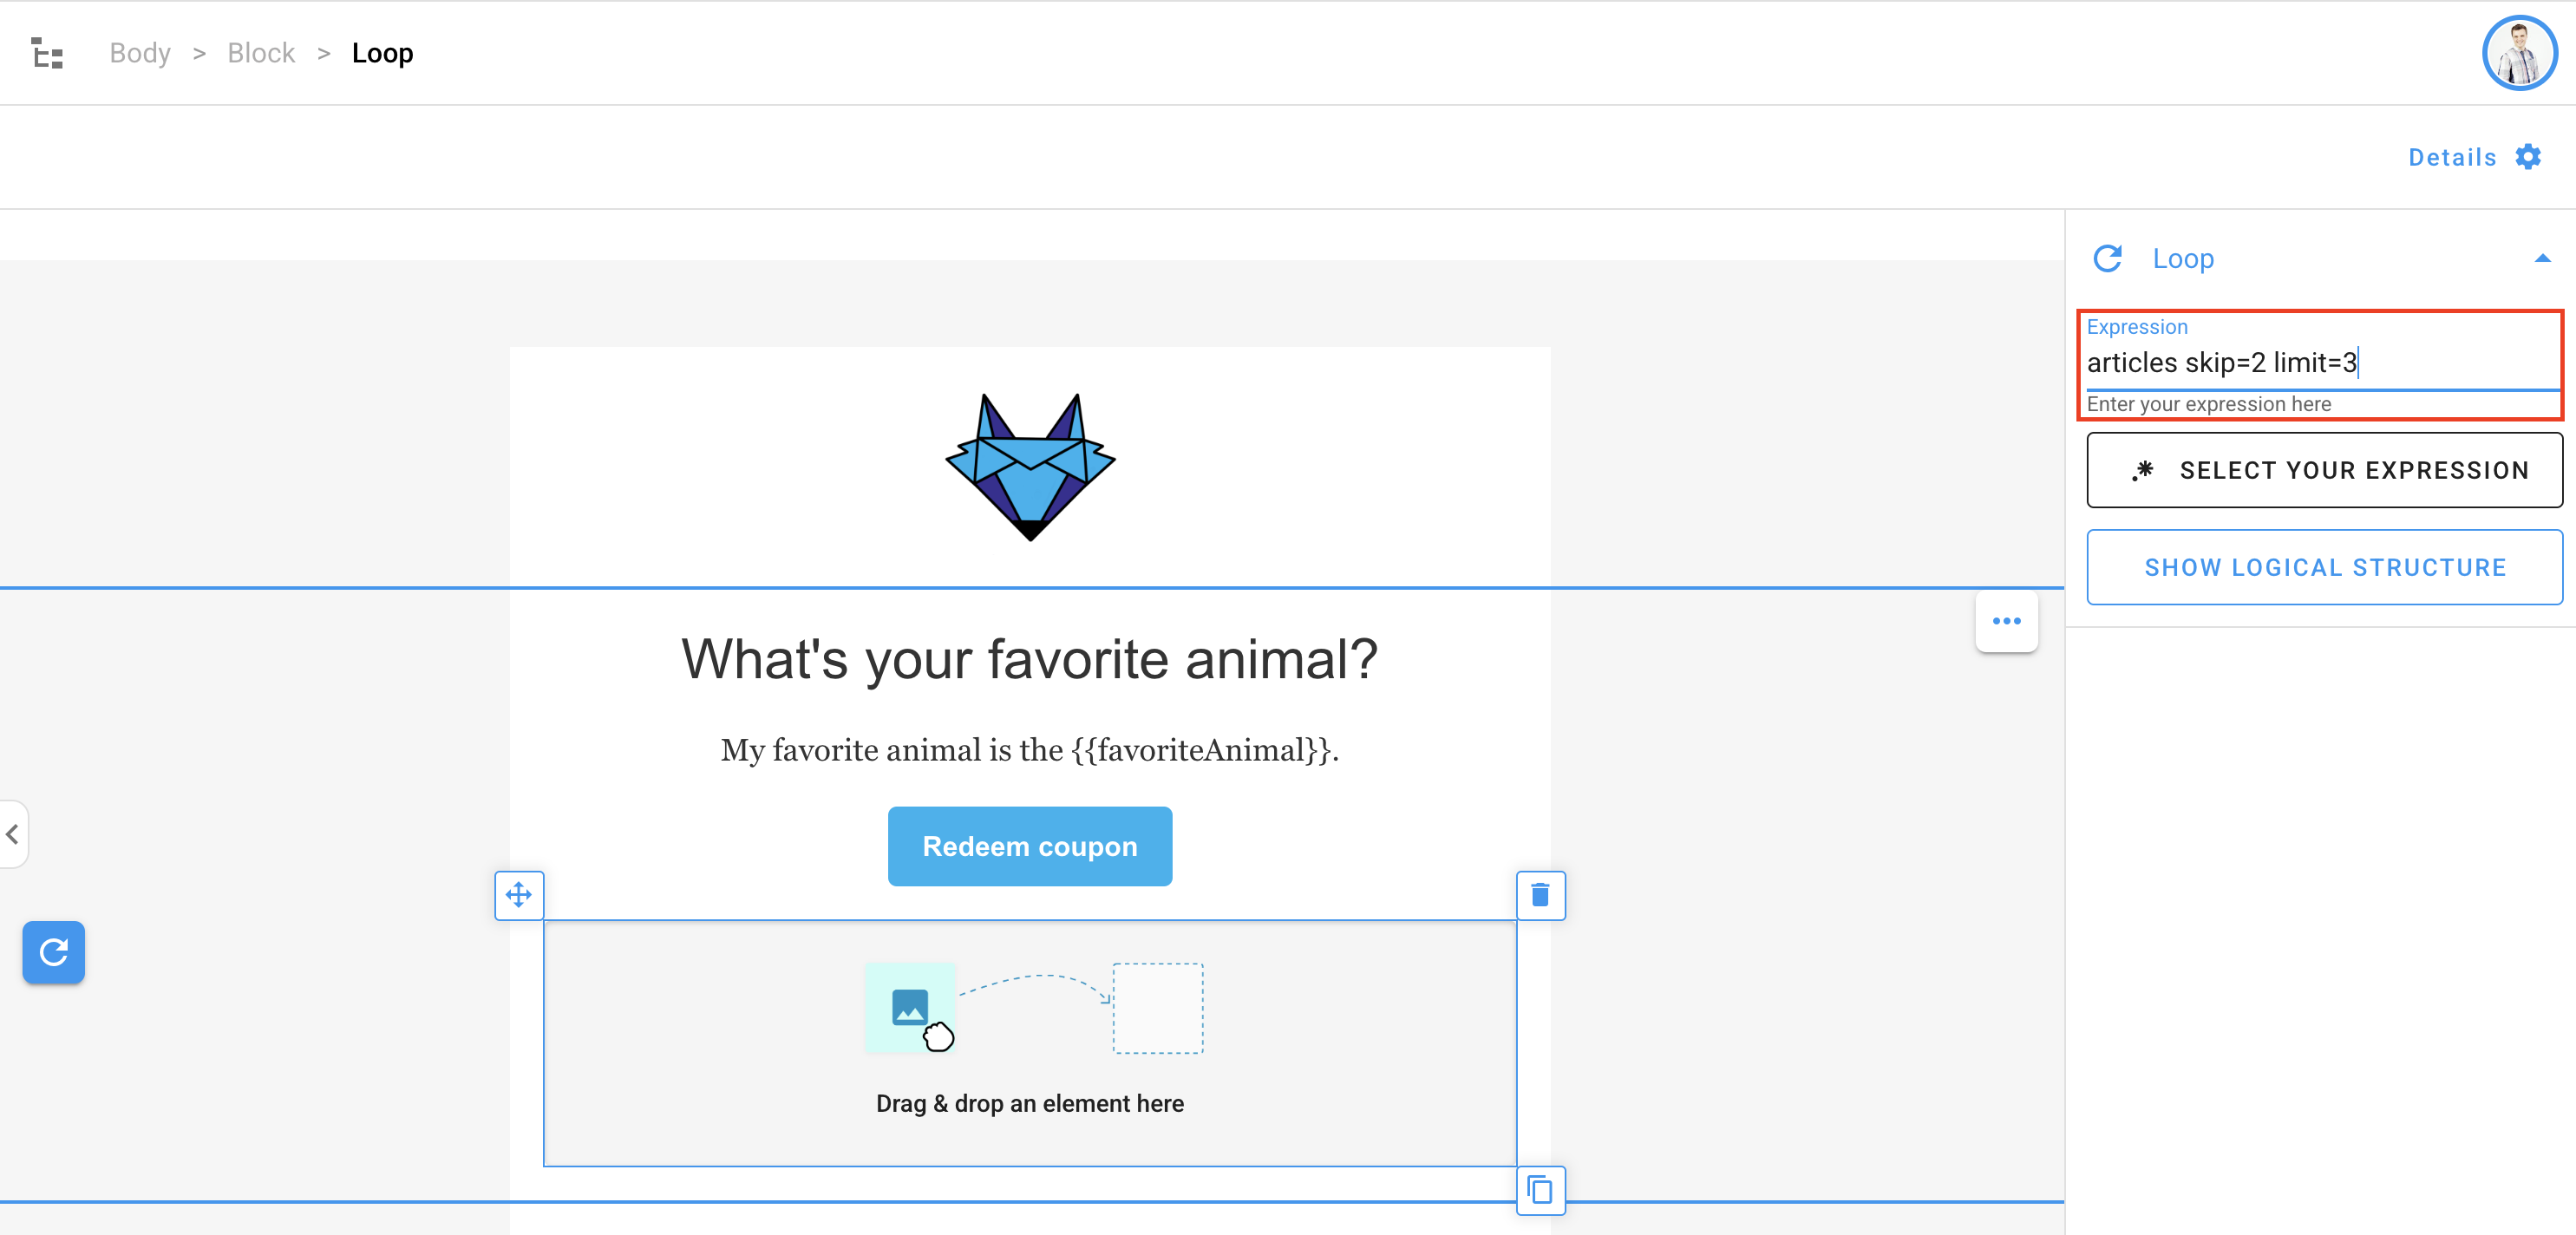
Task: Open Details settings gear
Action: [x=2528, y=157]
